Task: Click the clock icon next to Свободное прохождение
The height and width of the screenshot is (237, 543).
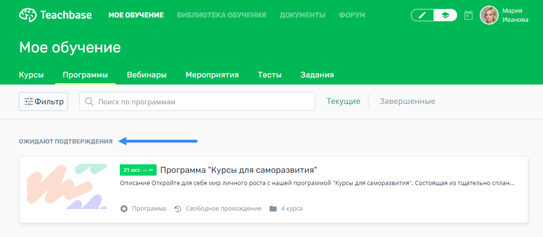Action: click(178, 209)
